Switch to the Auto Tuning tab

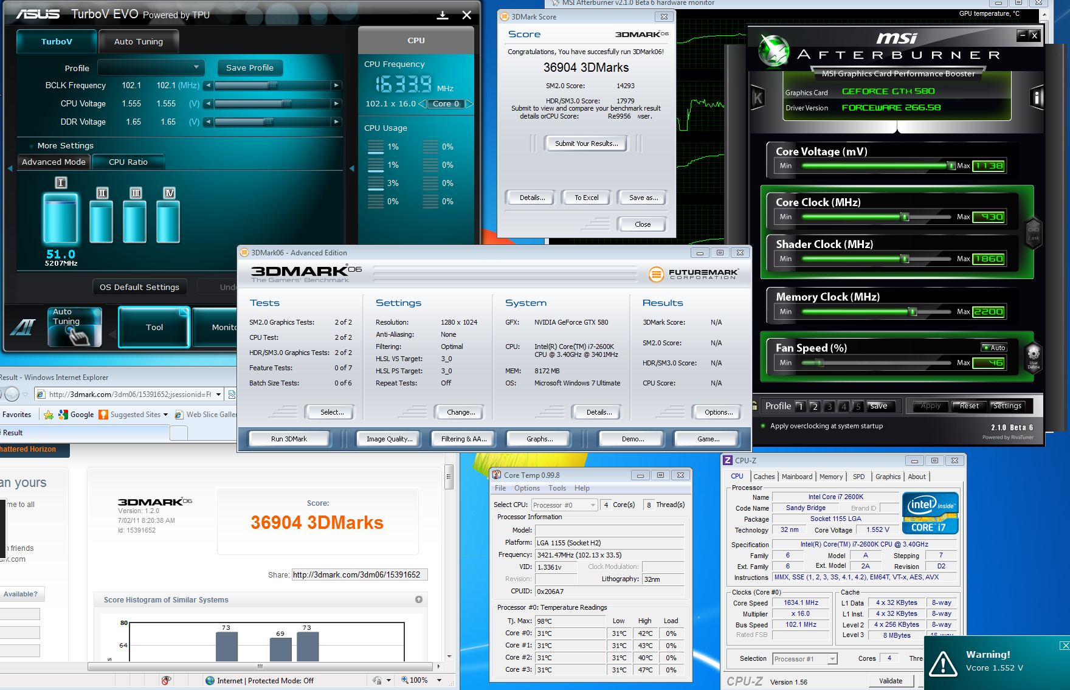point(139,41)
